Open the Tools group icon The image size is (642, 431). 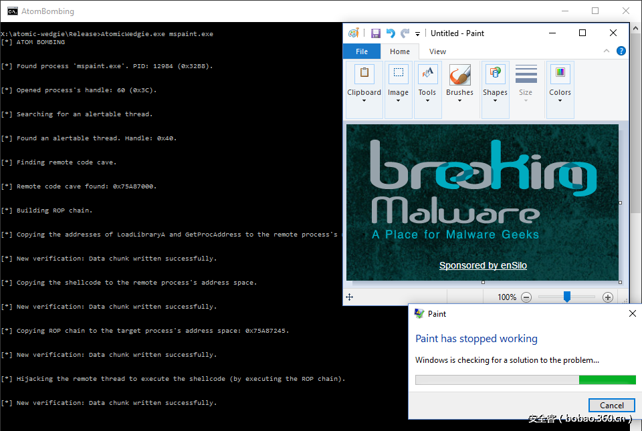click(x=427, y=74)
